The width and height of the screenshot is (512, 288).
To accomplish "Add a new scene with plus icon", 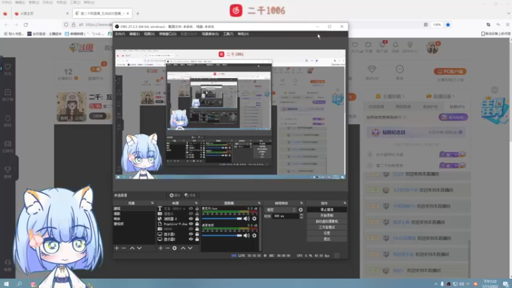I will tap(116, 248).
